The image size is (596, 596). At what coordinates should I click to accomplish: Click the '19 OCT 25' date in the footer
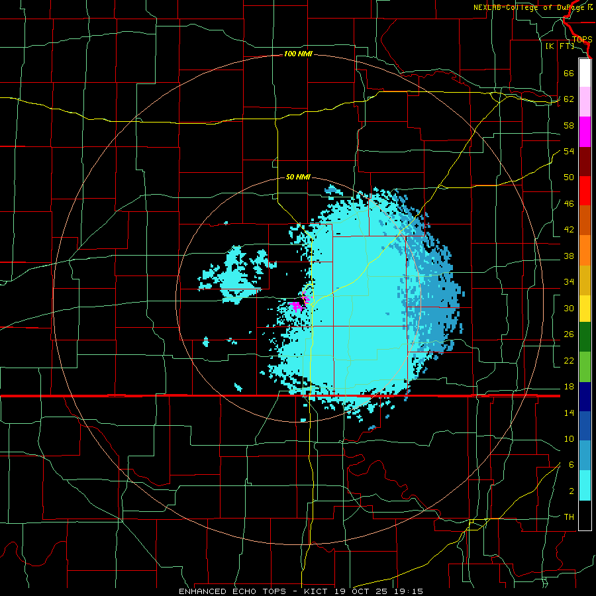(x=361, y=591)
